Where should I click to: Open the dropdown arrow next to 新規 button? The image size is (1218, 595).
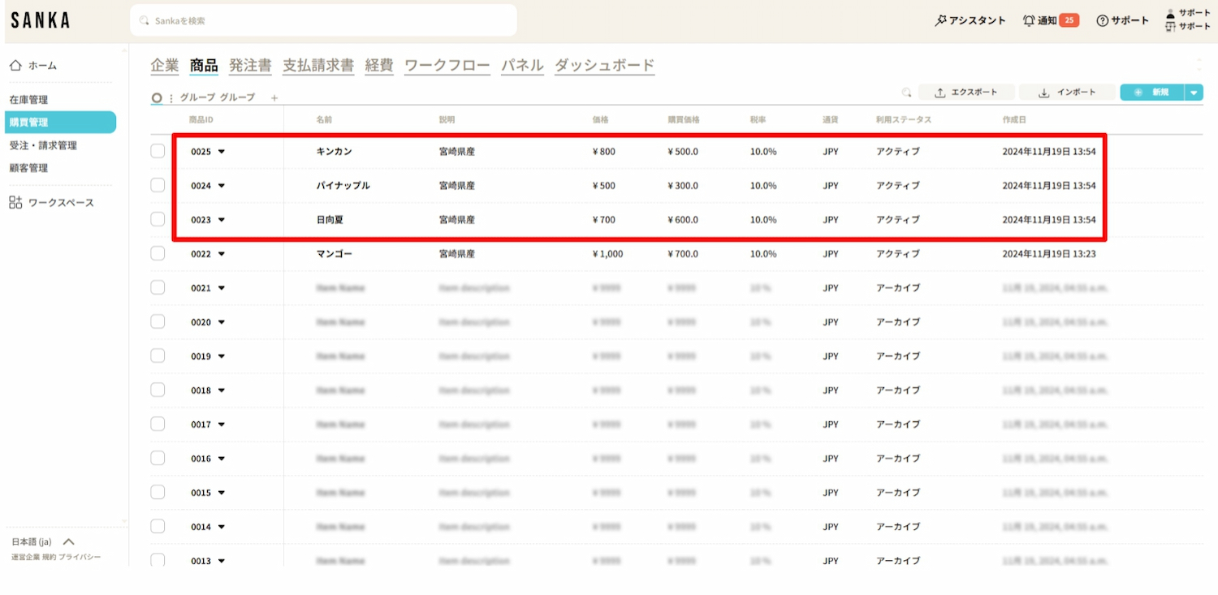pyautogui.click(x=1194, y=93)
